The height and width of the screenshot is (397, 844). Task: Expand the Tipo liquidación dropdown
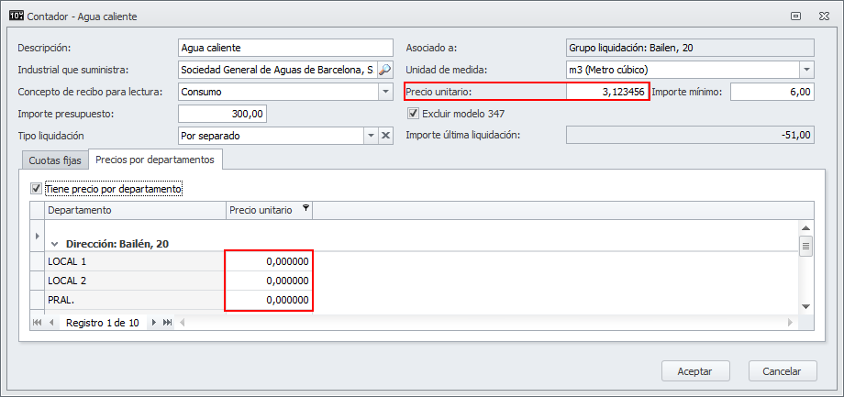pyautogui.click(x=371, y=136)
